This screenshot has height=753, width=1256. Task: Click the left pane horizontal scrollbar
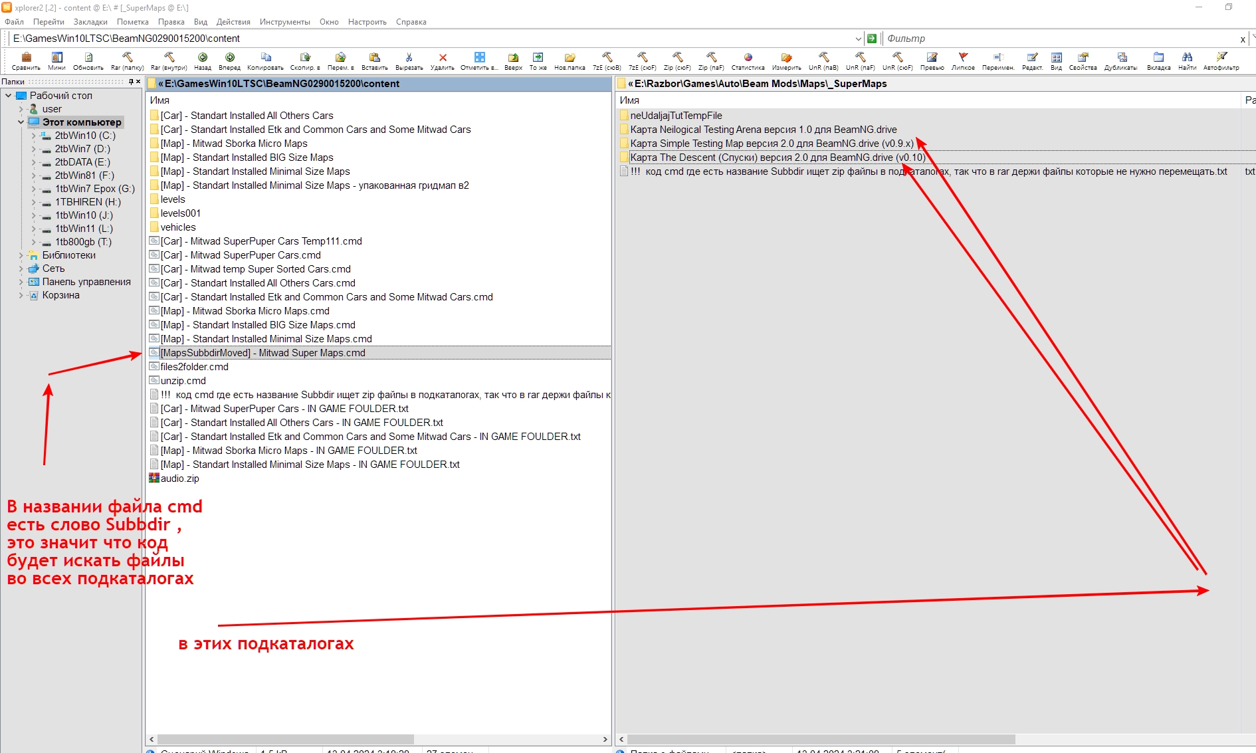tap(285, 739)
